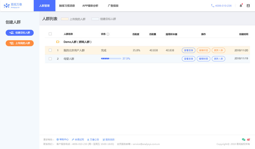Click the 帮助中心 help icon
255x149 pixels.
click(x=57, y=139)
